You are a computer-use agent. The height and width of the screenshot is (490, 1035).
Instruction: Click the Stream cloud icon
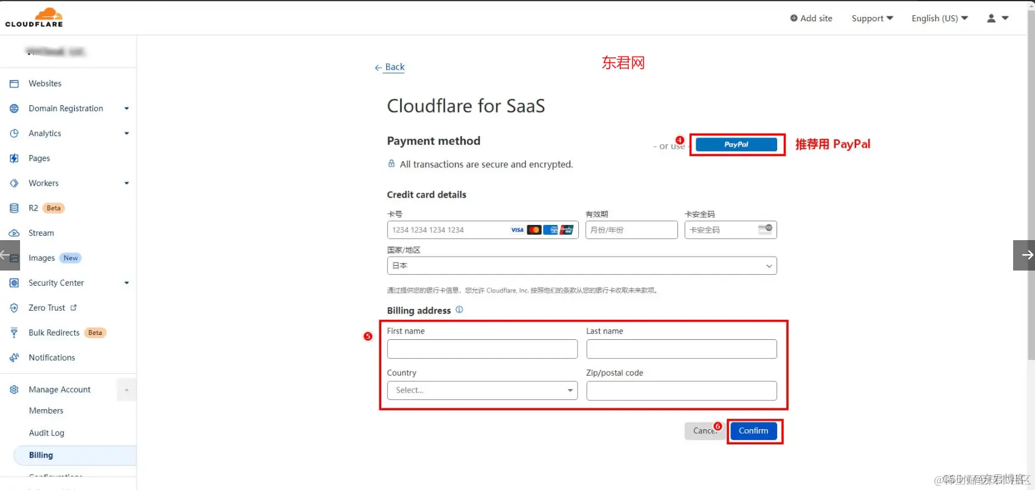(14, 233)
